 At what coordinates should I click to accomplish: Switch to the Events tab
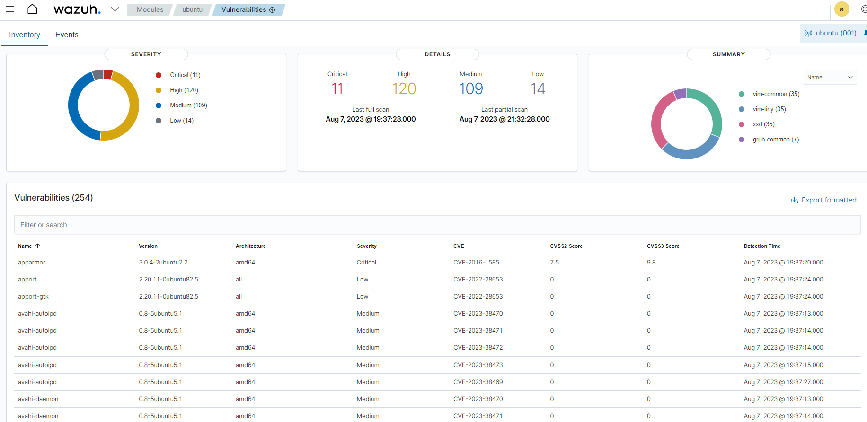point(67,35)
